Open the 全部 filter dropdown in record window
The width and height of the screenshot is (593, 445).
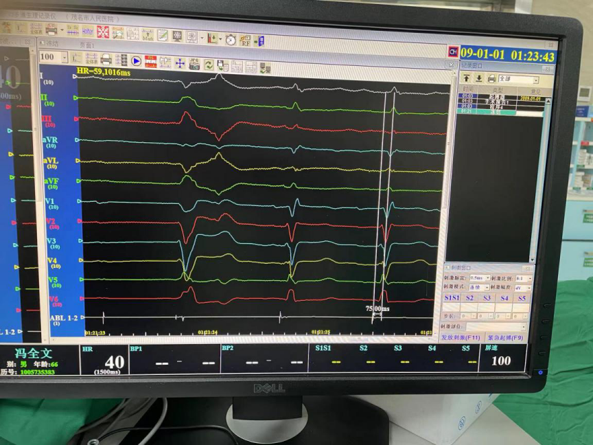pyautogui.click(x=535, y=80)
